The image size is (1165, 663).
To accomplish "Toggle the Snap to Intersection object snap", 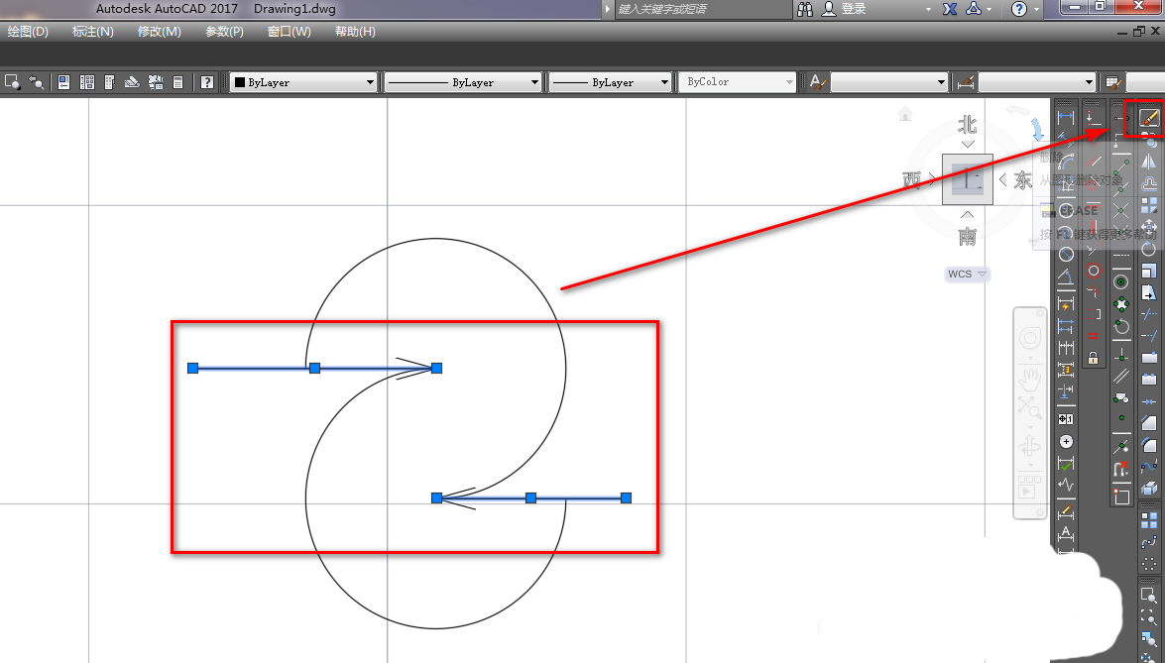I will click(1121, 211).
